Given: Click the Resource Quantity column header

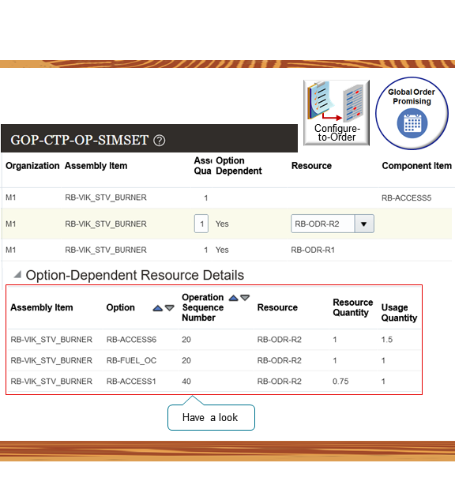Looking at the screenshot, I should click(353, 307).
